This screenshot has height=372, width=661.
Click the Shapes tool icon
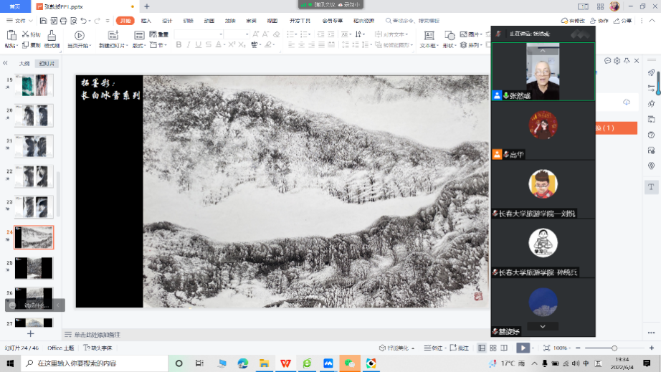[450, 35]
